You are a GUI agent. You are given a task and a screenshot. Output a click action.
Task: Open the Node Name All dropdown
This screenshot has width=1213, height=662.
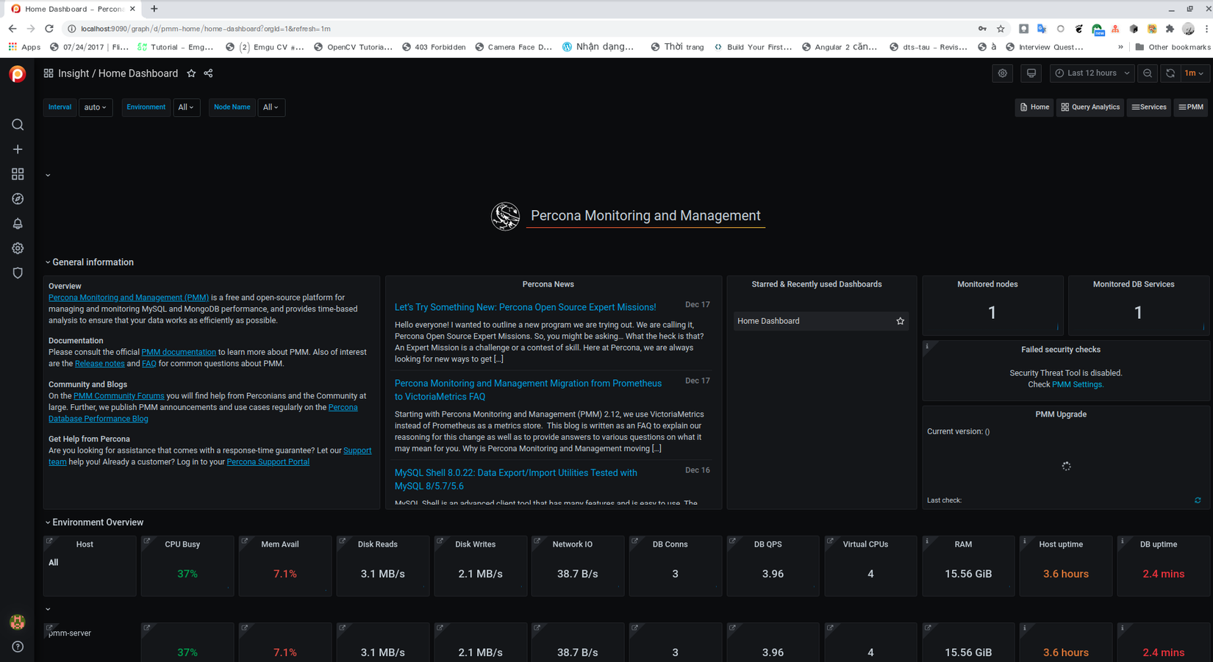(271, 107)
